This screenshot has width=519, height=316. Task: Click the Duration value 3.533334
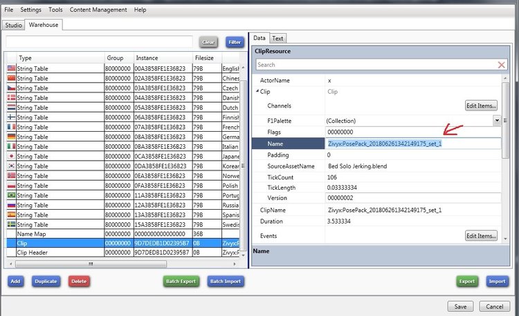pos(338,221)
